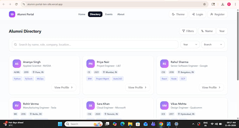Open the weather widget Hot days ahead

coord(14,124)
